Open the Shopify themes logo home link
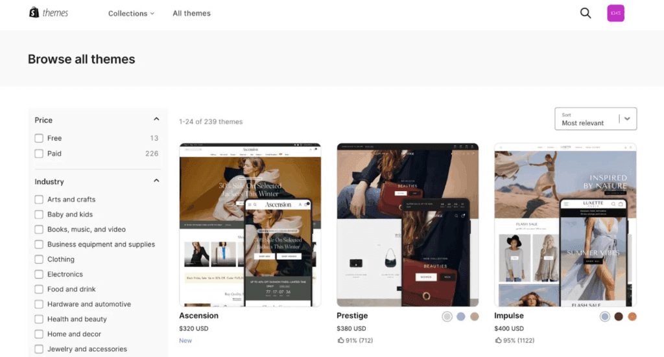The image size is (664, 357). coord(48,13)
